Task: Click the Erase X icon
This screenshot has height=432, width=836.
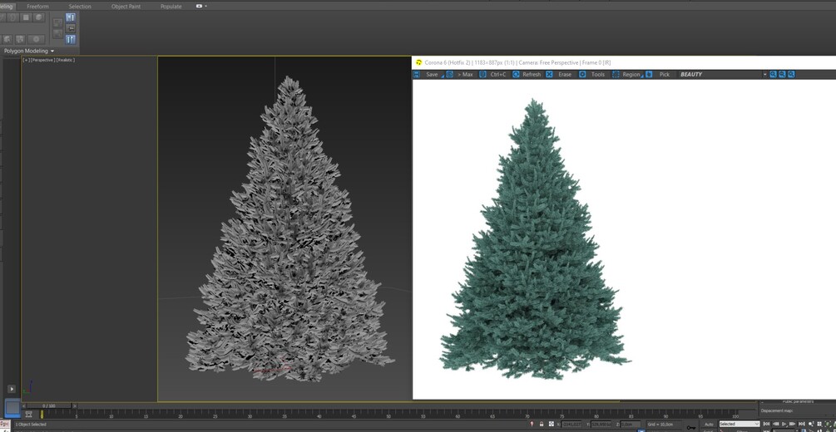Action: pos(549,75)
